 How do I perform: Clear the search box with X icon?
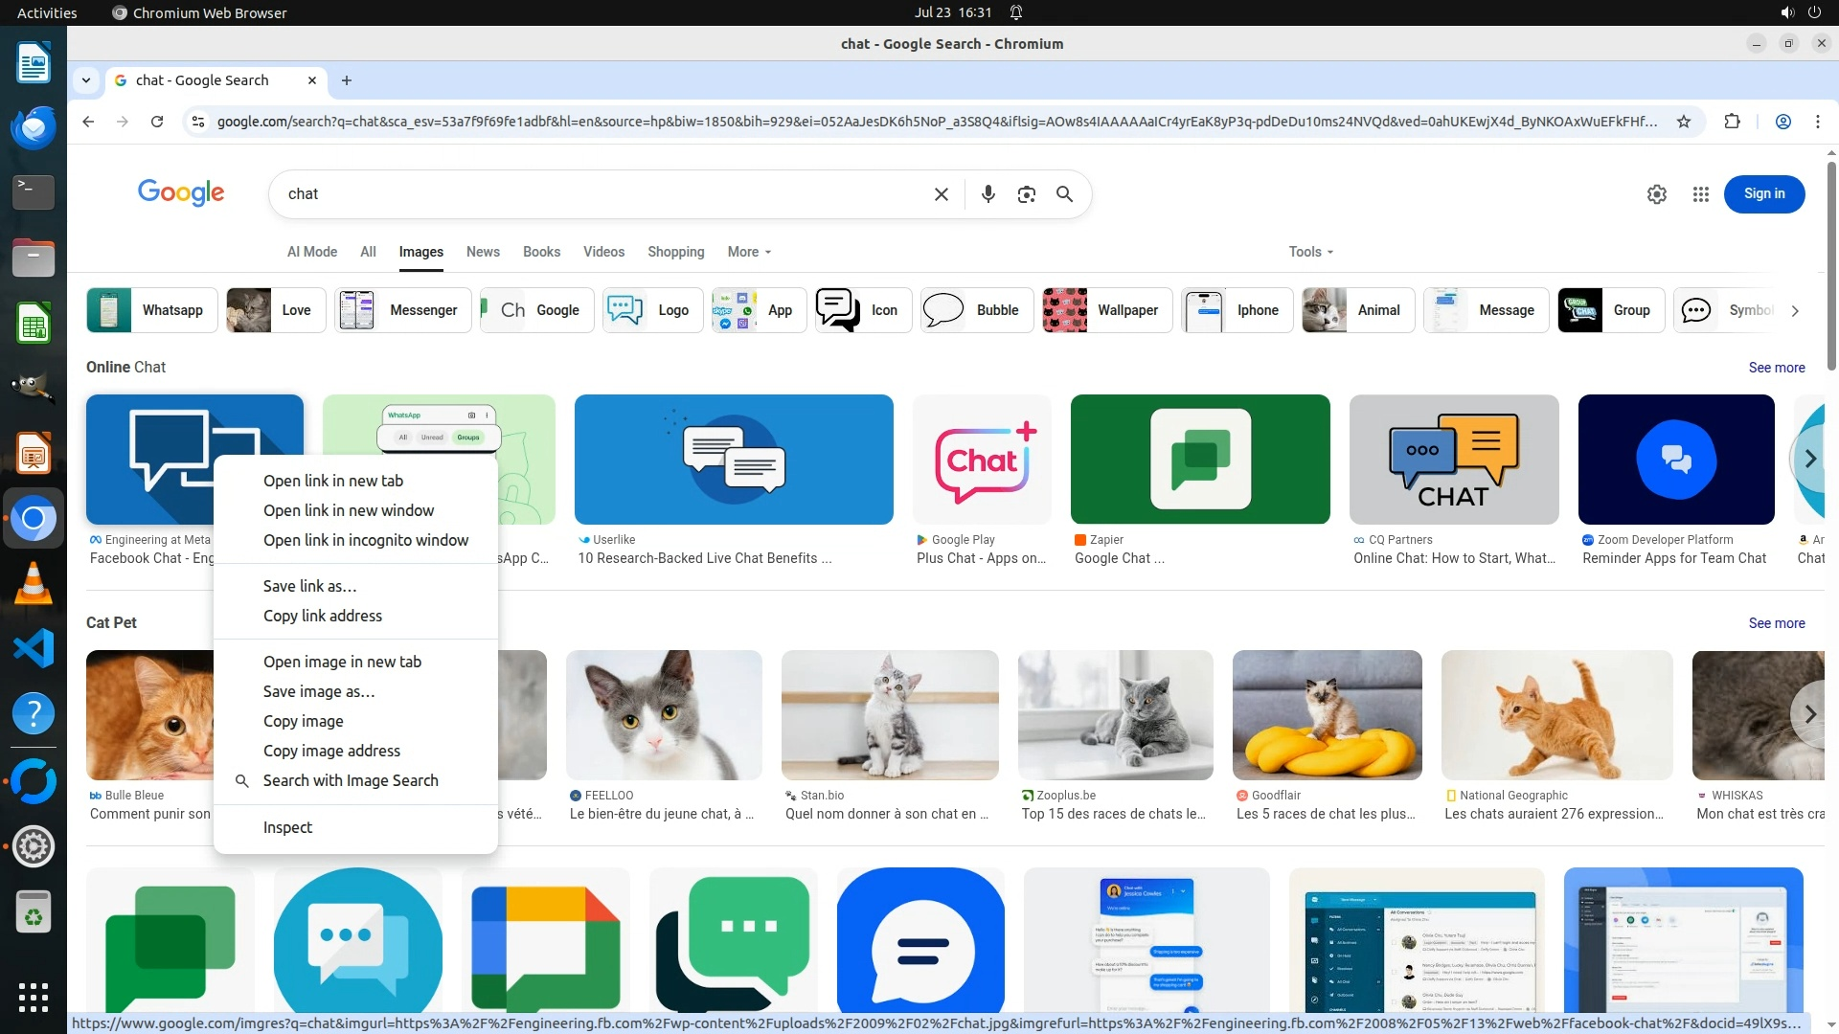coord(941,194)
